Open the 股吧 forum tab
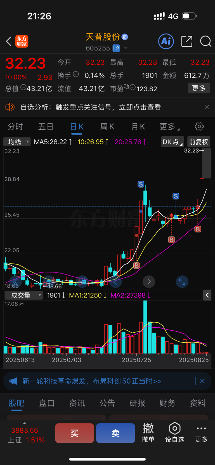Screen dimensions: 215x465 click(x=16, y=403)
